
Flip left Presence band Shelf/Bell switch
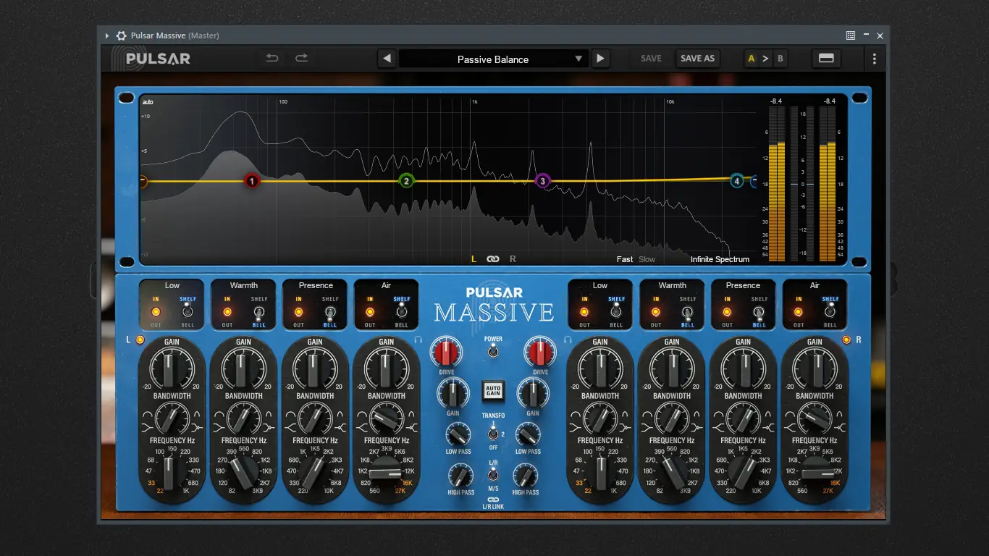330,313
